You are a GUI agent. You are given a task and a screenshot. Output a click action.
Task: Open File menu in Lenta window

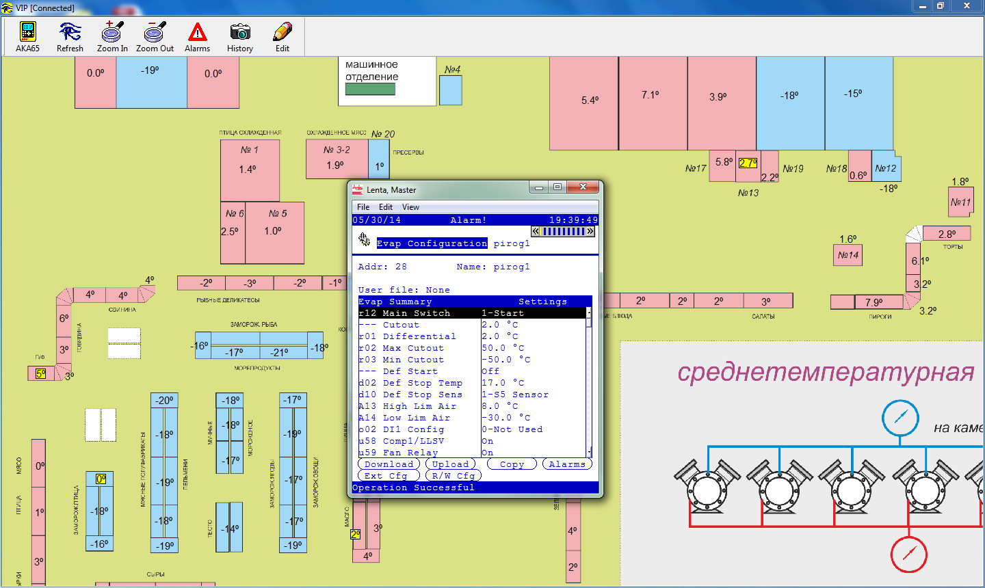pyautogui.click(x=363, y=207)
